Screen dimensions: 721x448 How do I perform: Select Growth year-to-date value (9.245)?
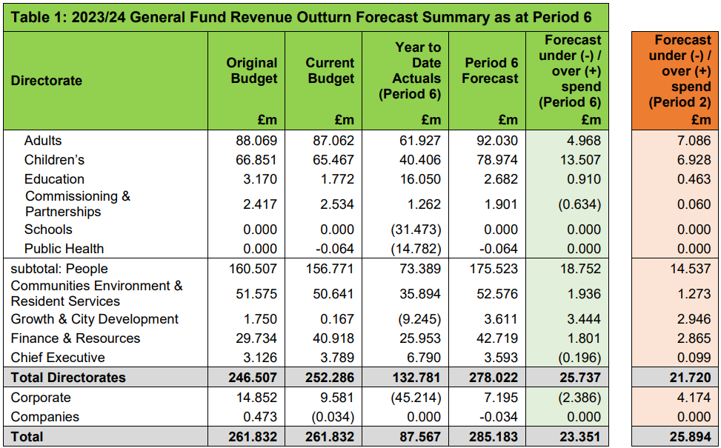pos(419,319)
